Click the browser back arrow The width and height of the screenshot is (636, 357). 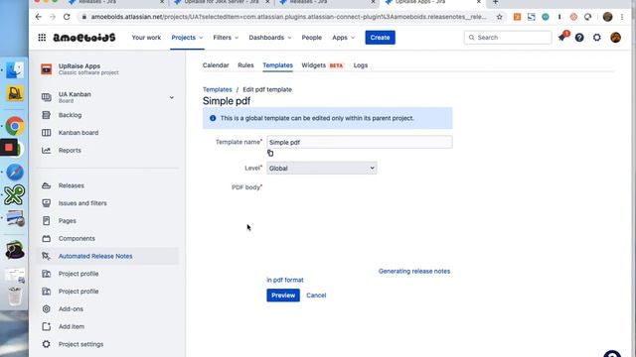pos(38,17)
